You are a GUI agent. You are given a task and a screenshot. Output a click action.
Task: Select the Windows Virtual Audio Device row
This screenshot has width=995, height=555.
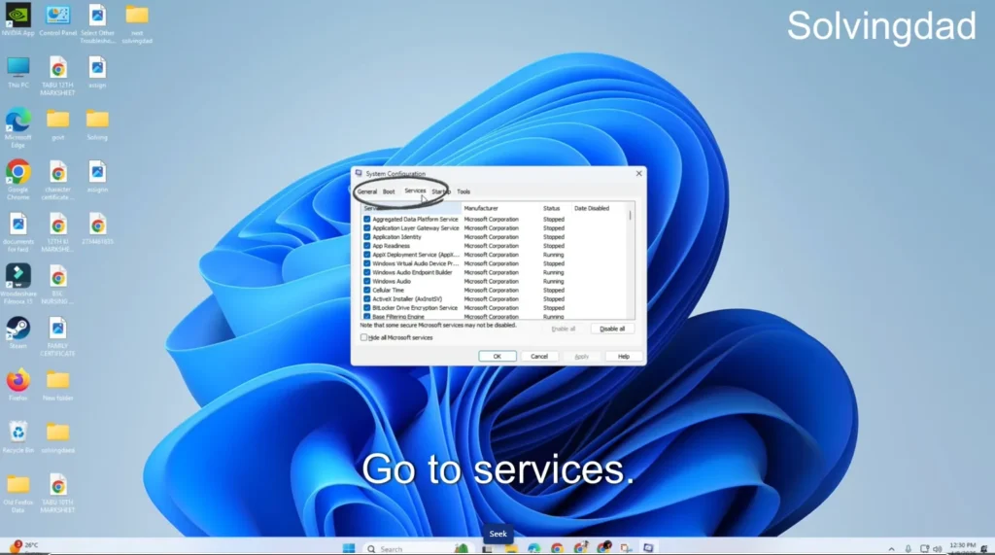415,263
